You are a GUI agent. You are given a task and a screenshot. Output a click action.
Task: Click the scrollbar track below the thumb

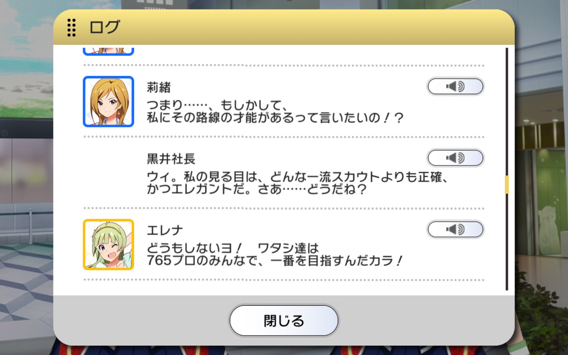point(507,242)
